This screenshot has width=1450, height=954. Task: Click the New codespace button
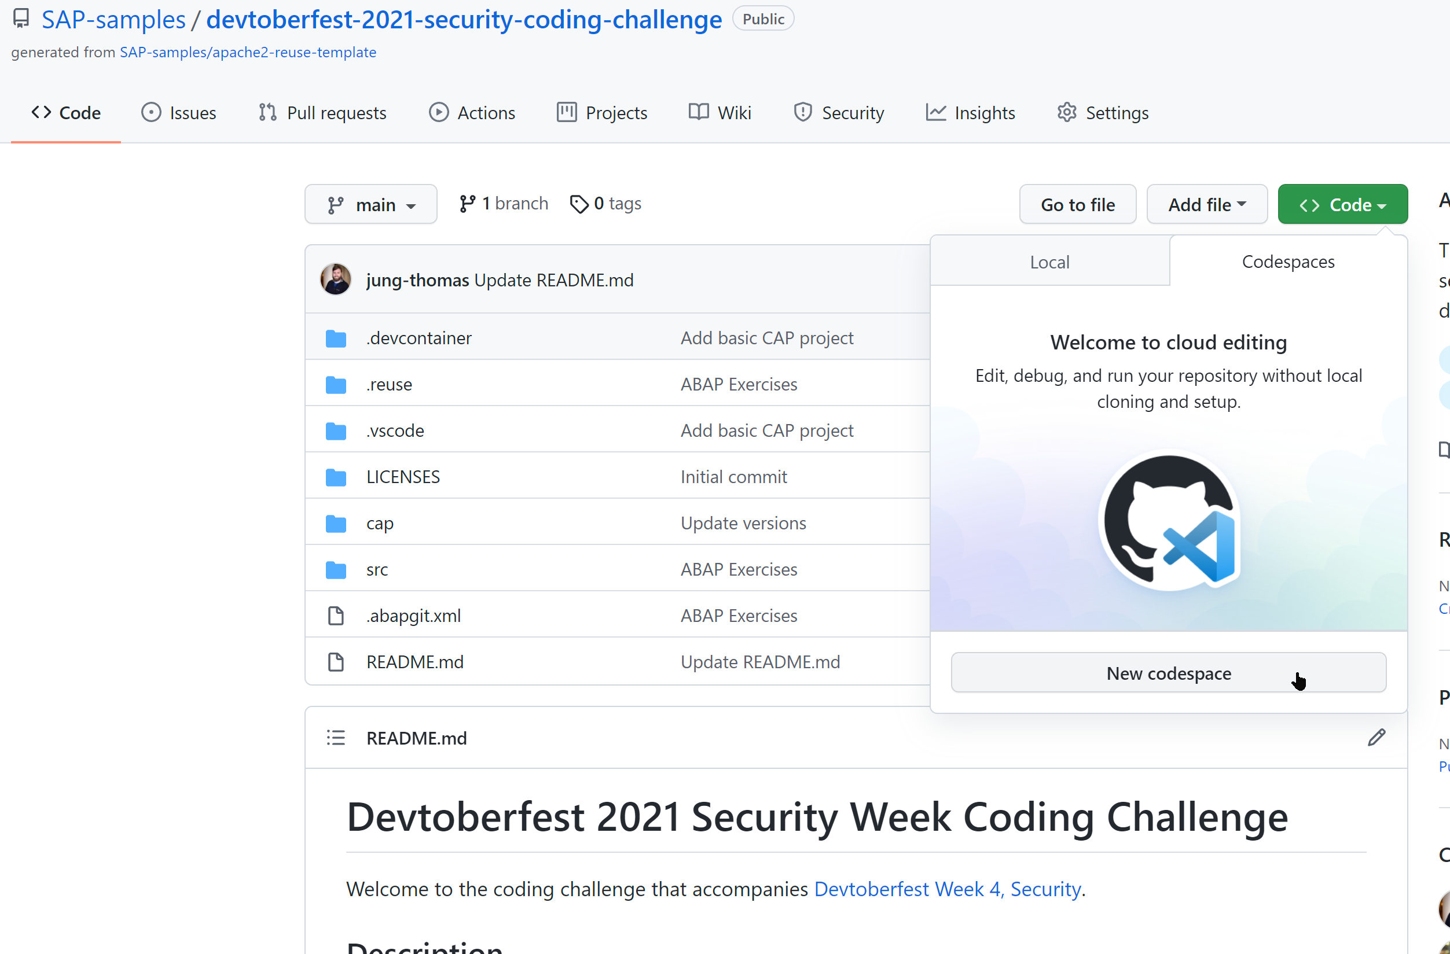click(1169, 673)
